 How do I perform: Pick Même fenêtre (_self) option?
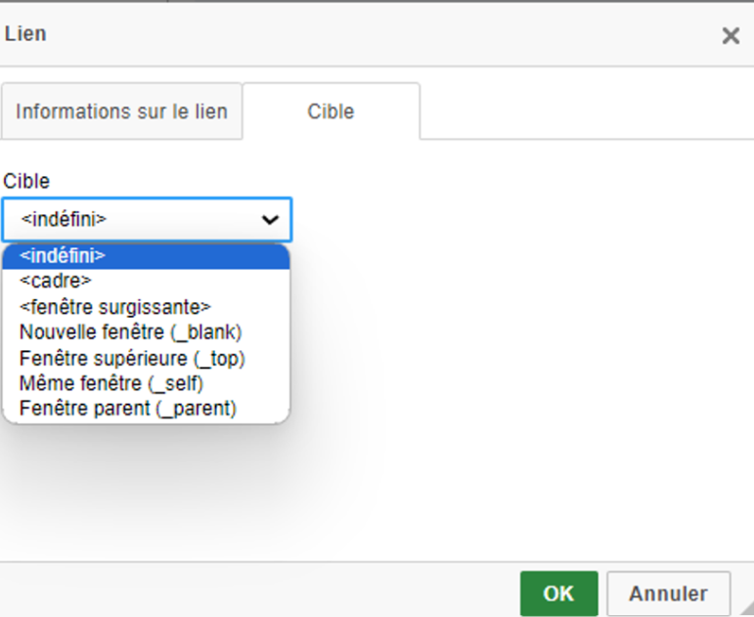point(111,383)
